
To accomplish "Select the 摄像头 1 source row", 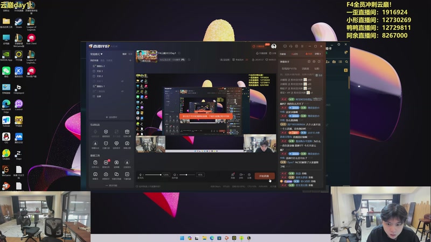I will pos(110,86).
